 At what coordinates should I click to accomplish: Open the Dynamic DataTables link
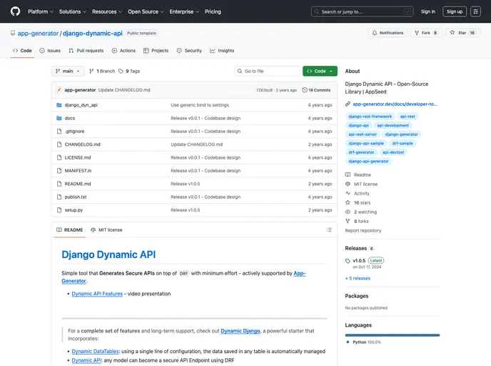click(95, 352)
